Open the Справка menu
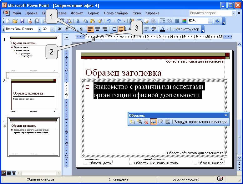The image size is (243, 184). 153,13
